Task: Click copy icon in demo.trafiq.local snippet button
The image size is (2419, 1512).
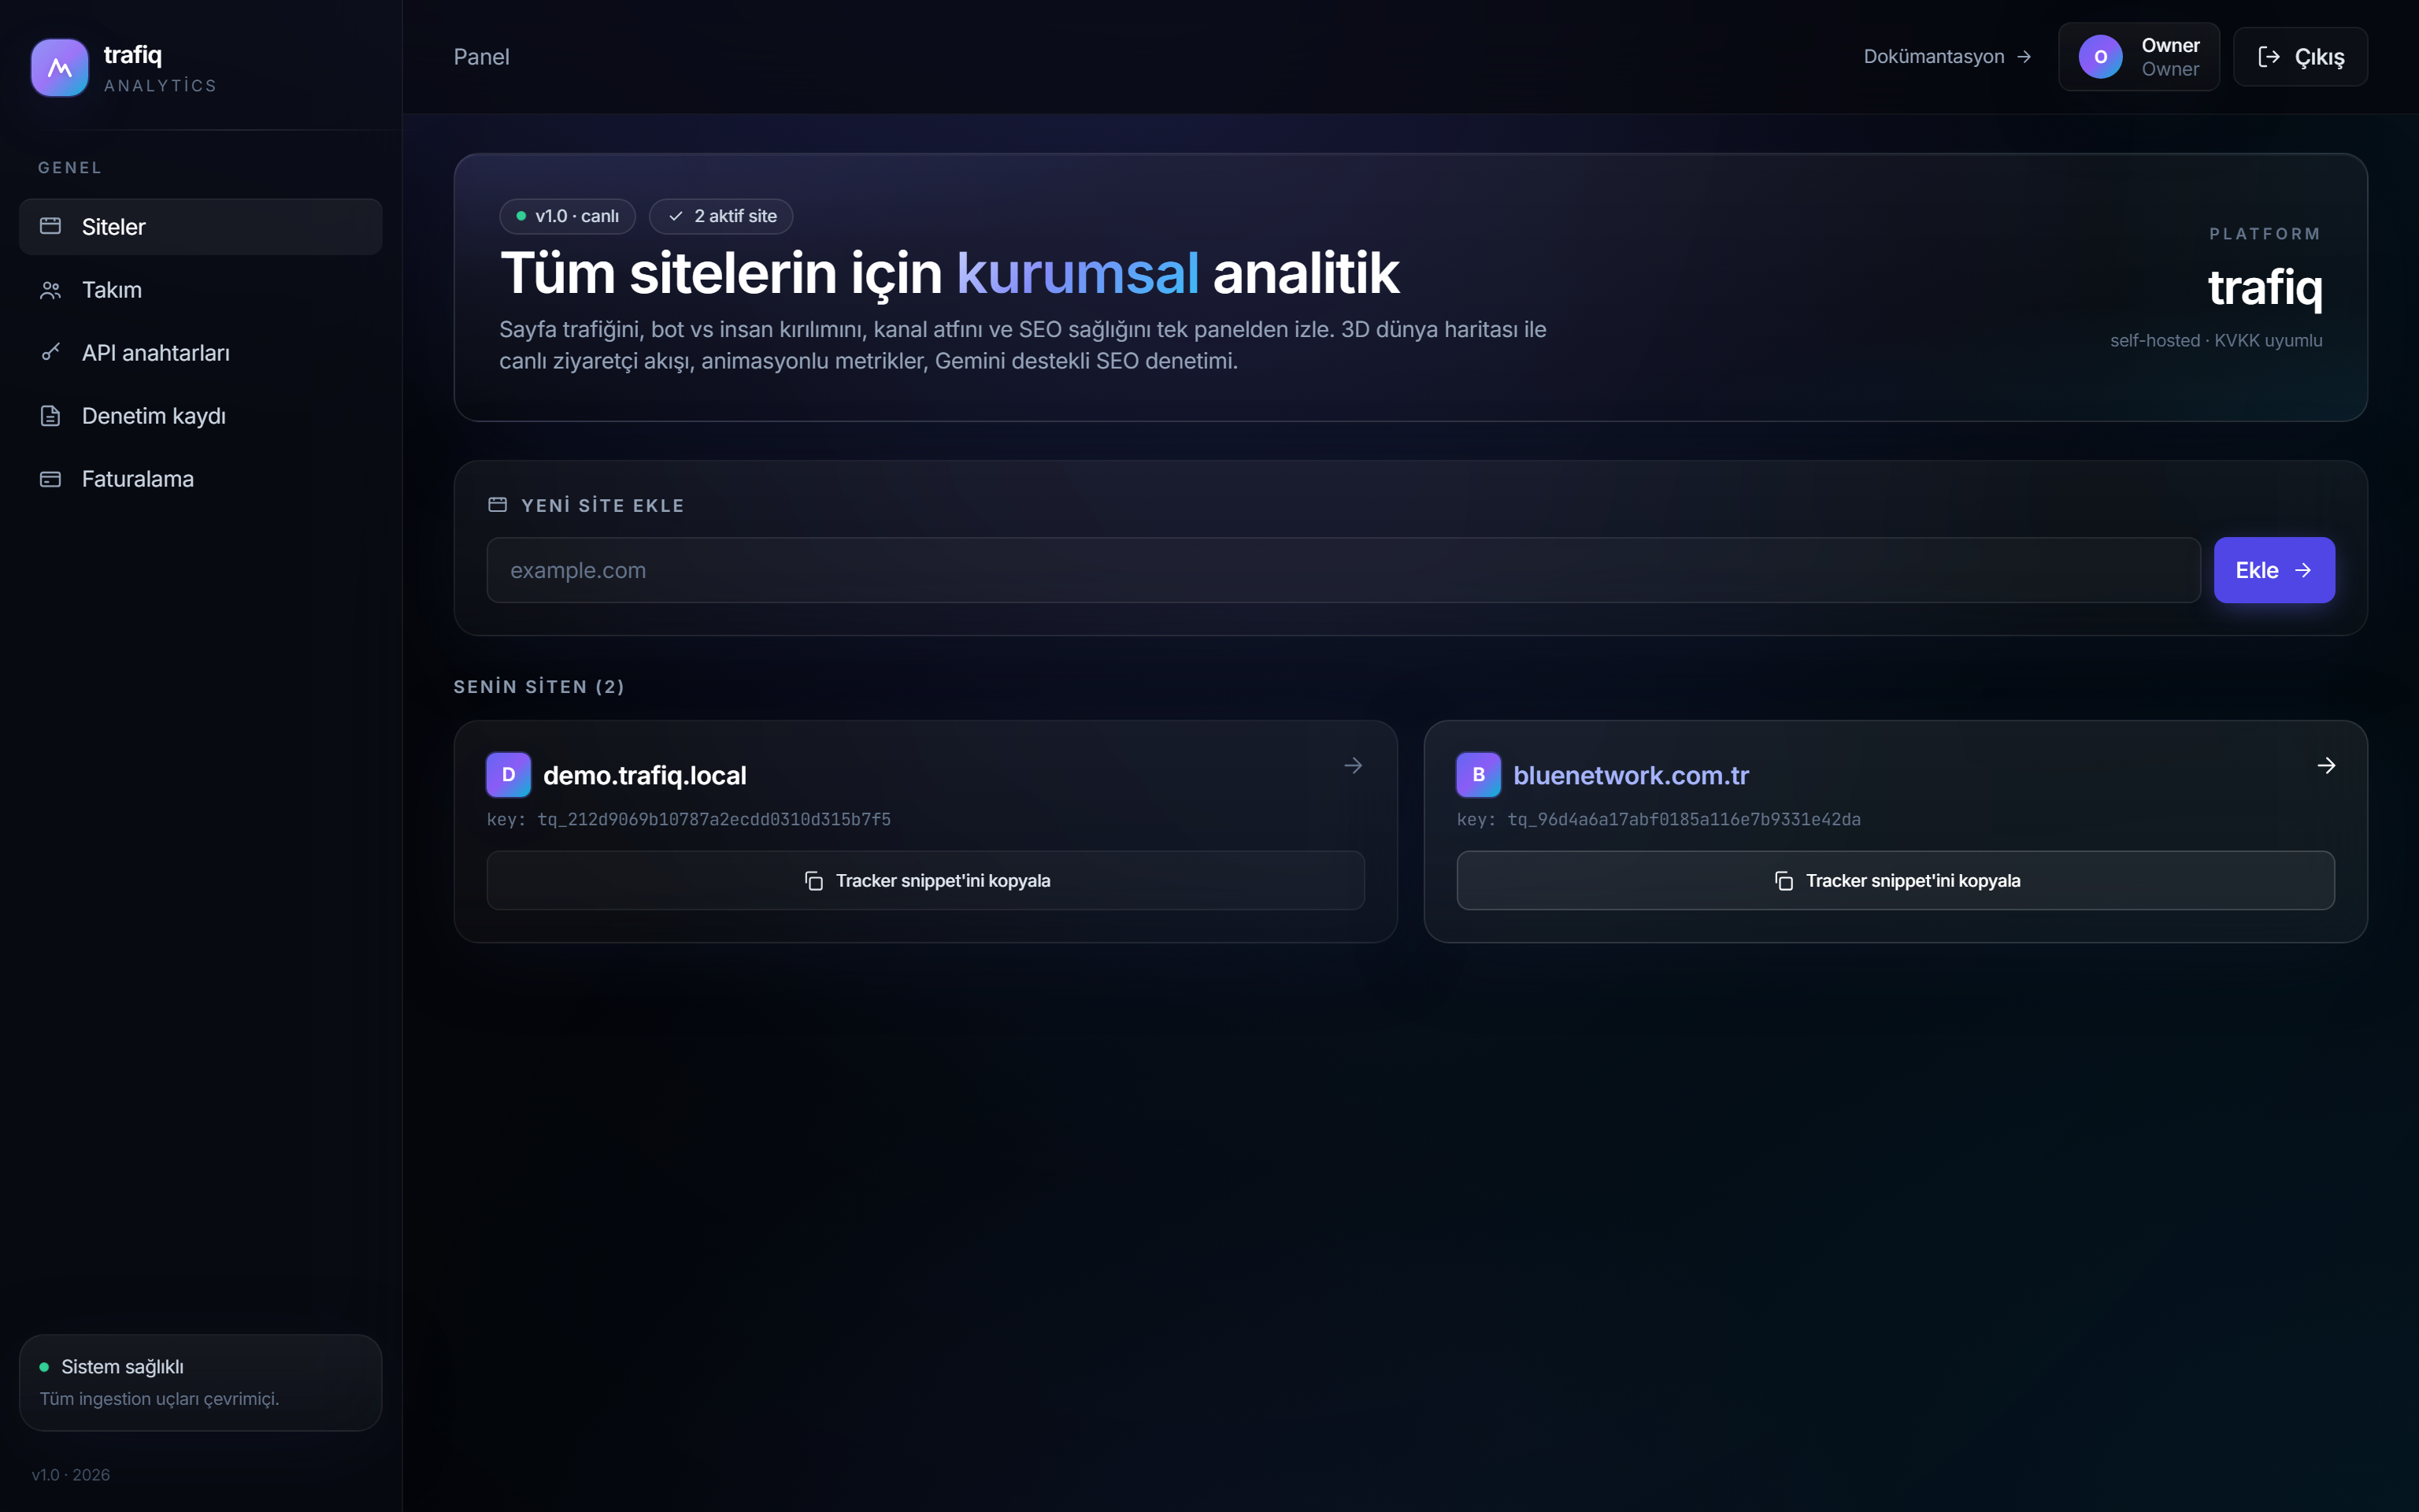Action: pyautogui.click(x=813, y=881)
